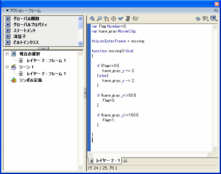Collapse the シーン 1 tree node

pos(7,67)
